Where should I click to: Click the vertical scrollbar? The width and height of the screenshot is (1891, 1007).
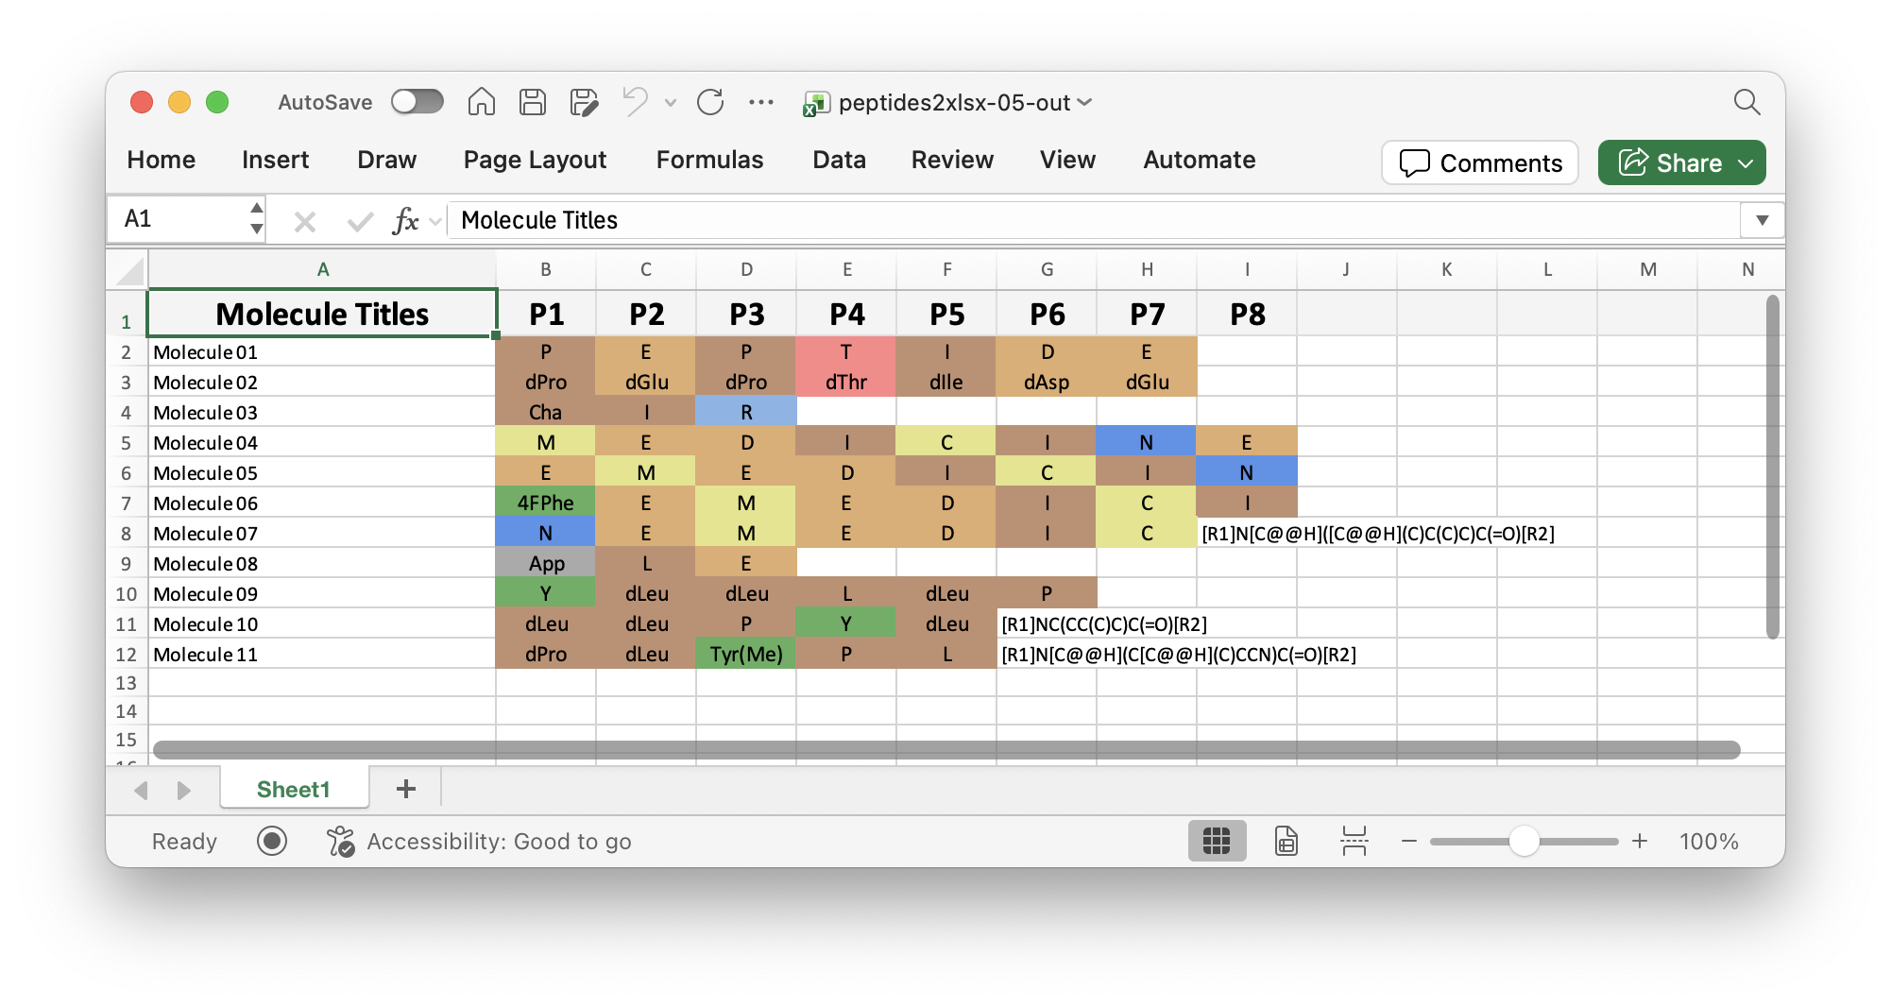coord(1773,468)
